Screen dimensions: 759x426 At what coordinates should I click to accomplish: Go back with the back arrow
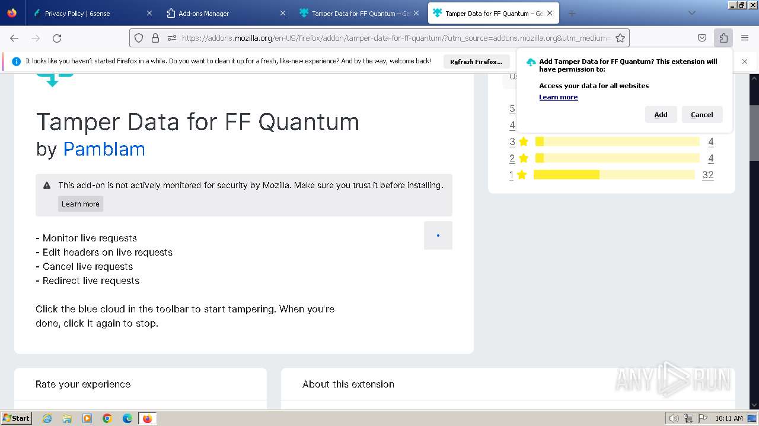click(x=14, y=38)
